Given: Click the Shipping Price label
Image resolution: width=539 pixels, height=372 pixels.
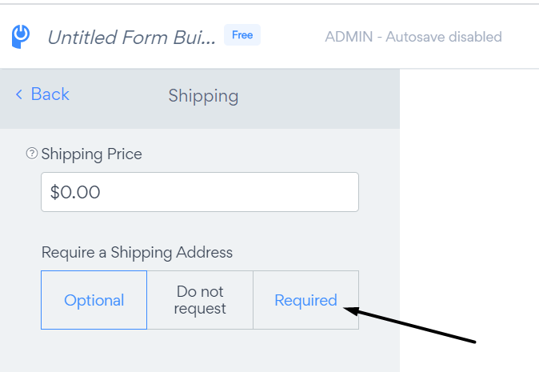Looking at the screenshot, I should tap(91, 154).
